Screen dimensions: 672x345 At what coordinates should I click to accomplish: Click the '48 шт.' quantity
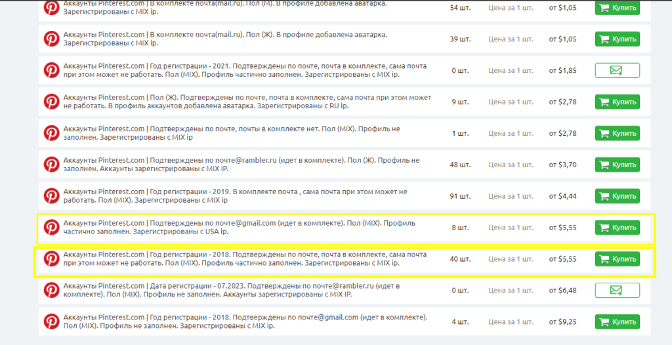point(460,165)
